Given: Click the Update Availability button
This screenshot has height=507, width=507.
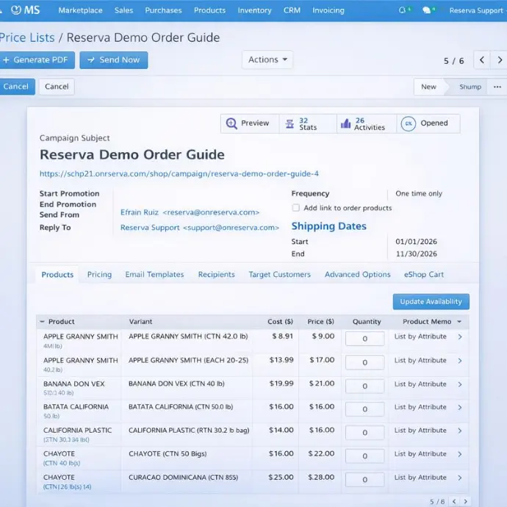Looking at the screenshot, I should tap(431, 301).
